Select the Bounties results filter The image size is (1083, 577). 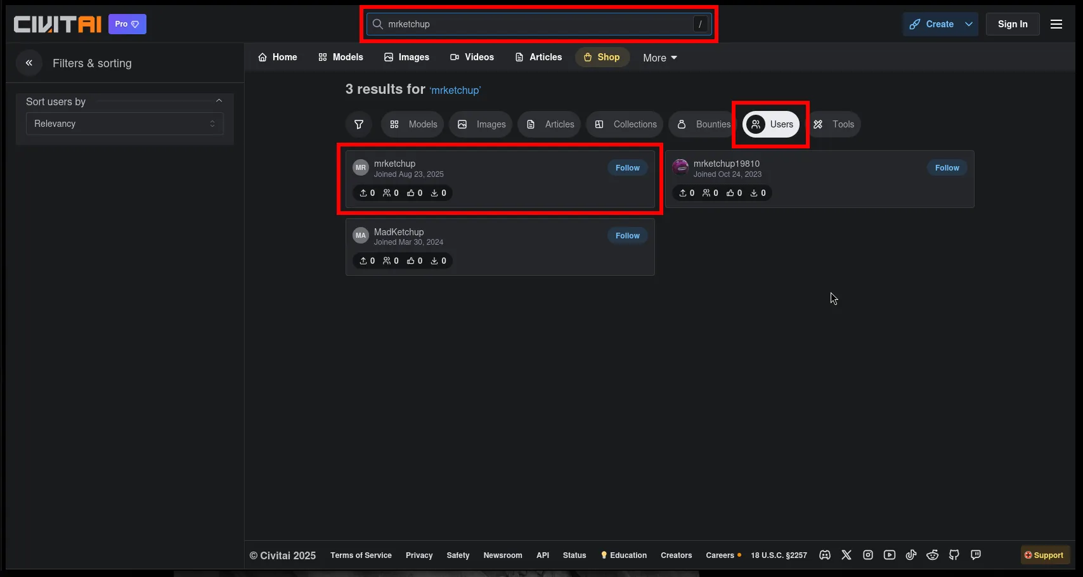click(x=703, y=124)
